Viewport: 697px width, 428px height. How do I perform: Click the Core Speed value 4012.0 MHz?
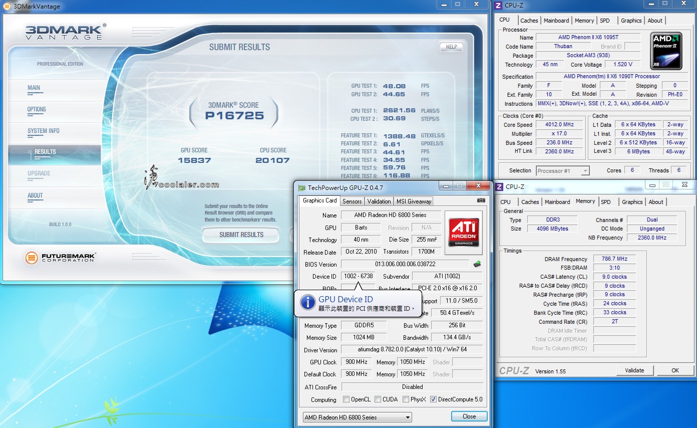[x=560, y=125]
